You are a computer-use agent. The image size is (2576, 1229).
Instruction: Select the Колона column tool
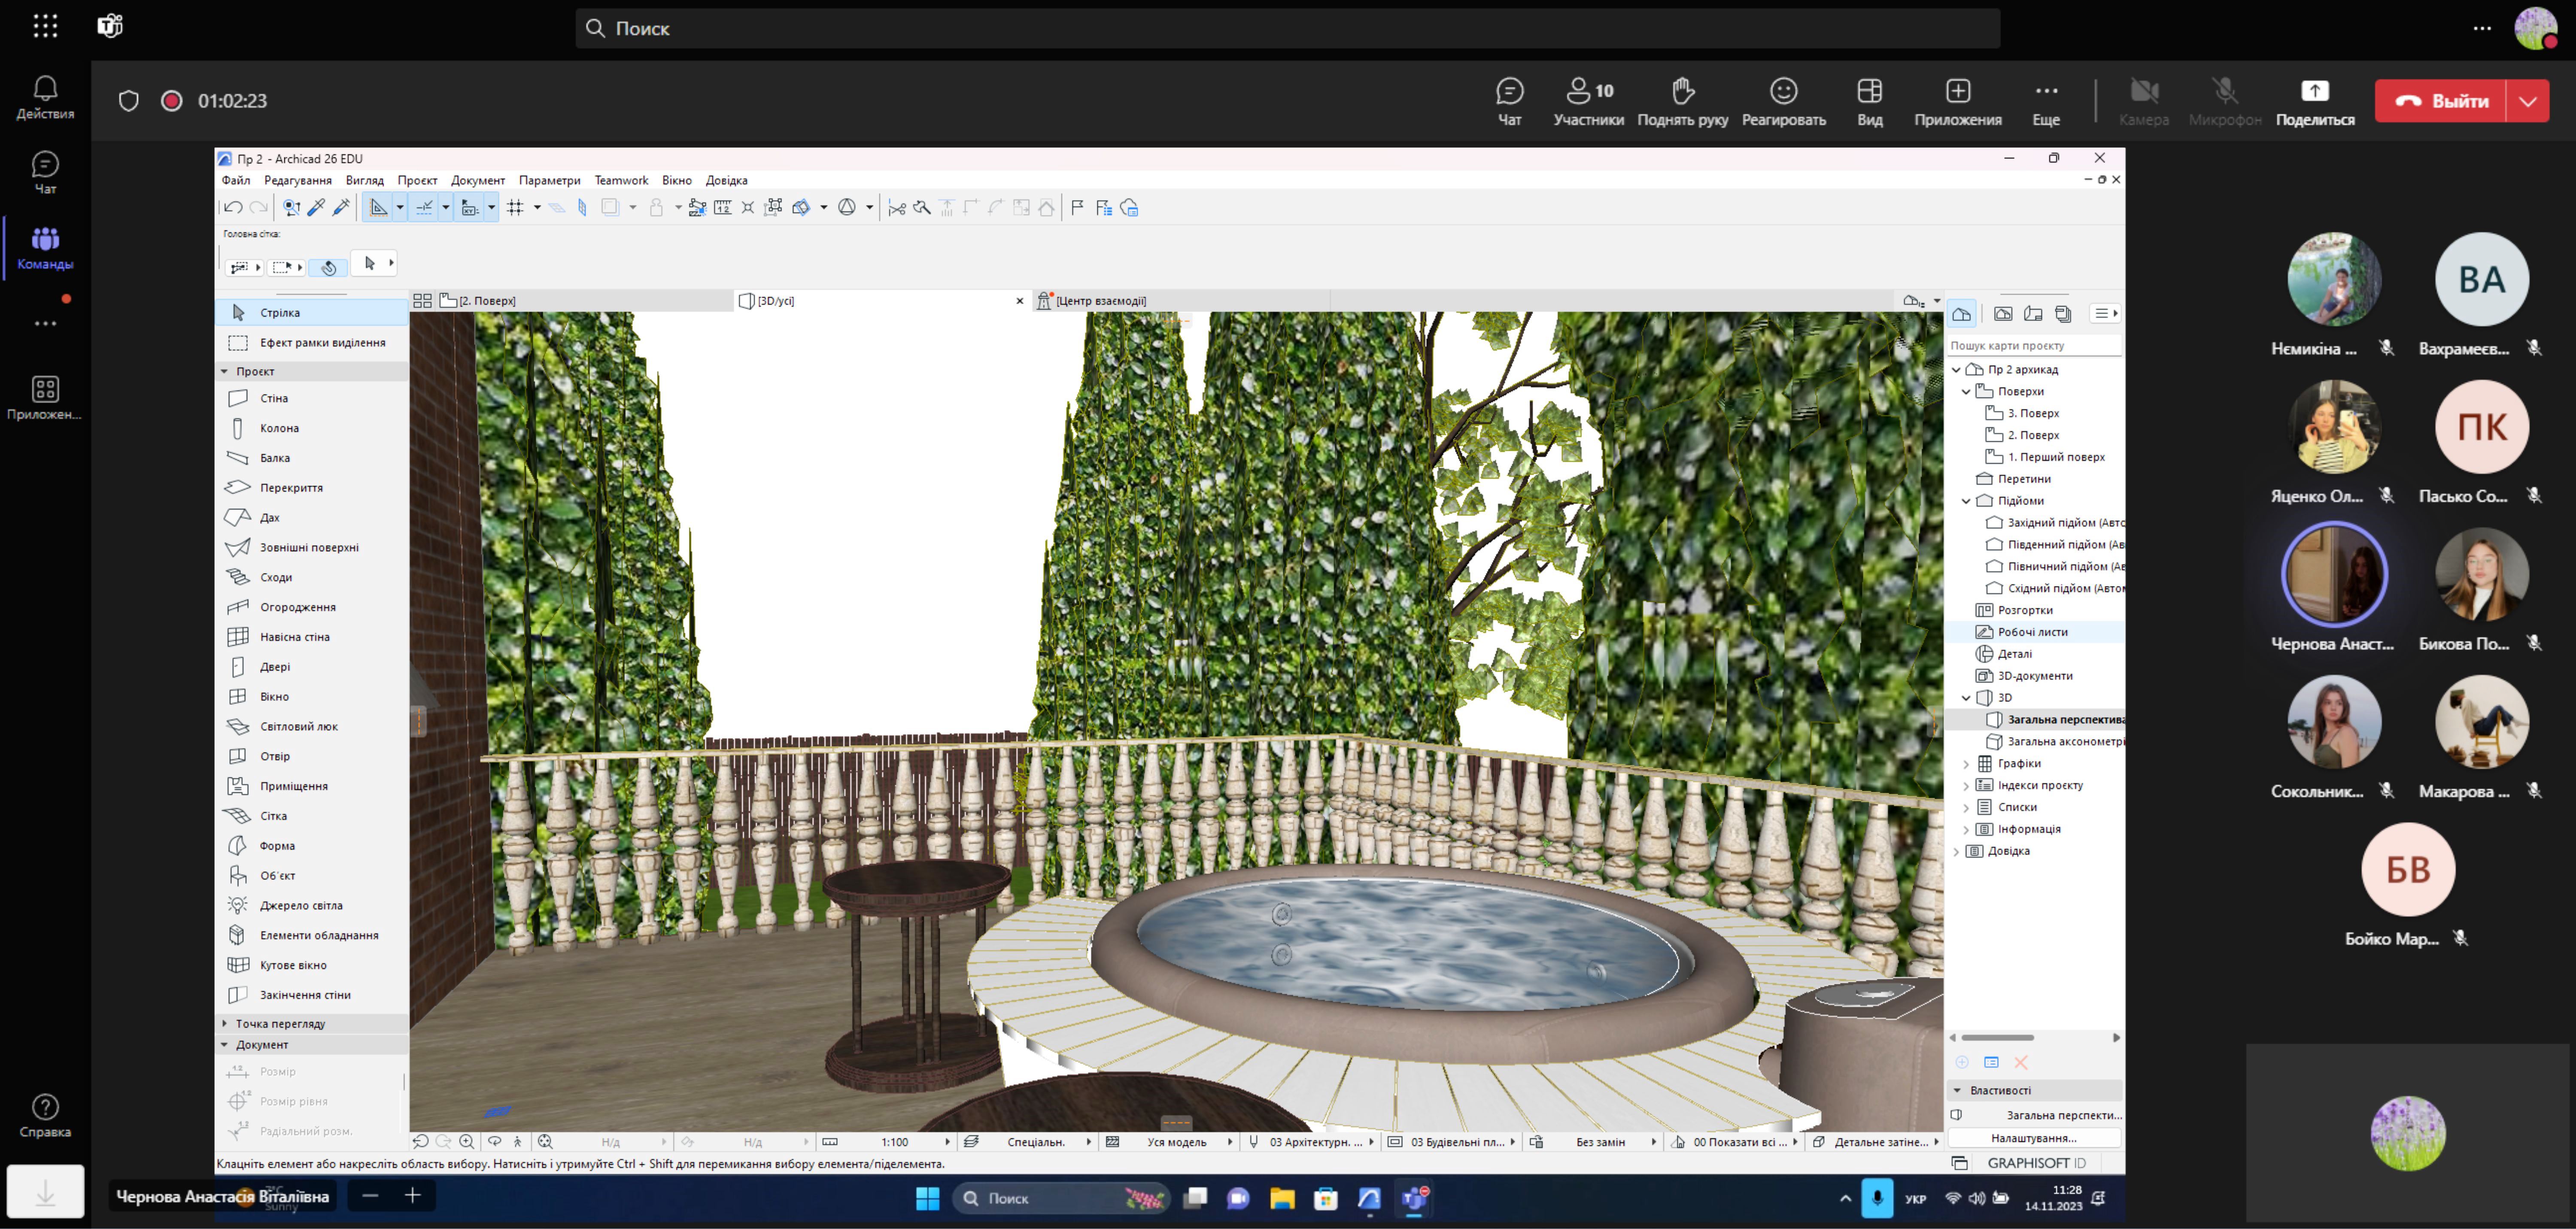point(312,428)
